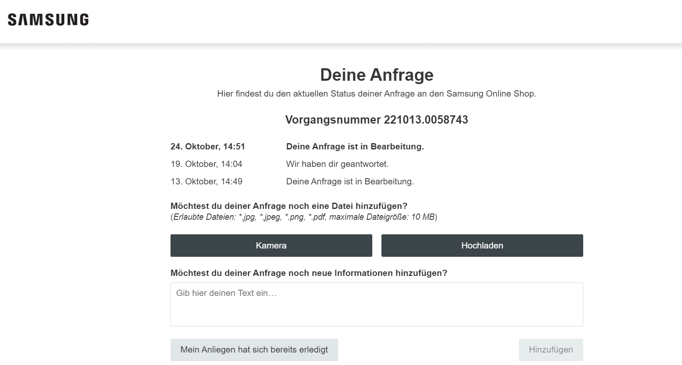Click 'Mein Anliegen hat sich bereits erledigt'
682x365 pixels.
click(x=254, y=350)
